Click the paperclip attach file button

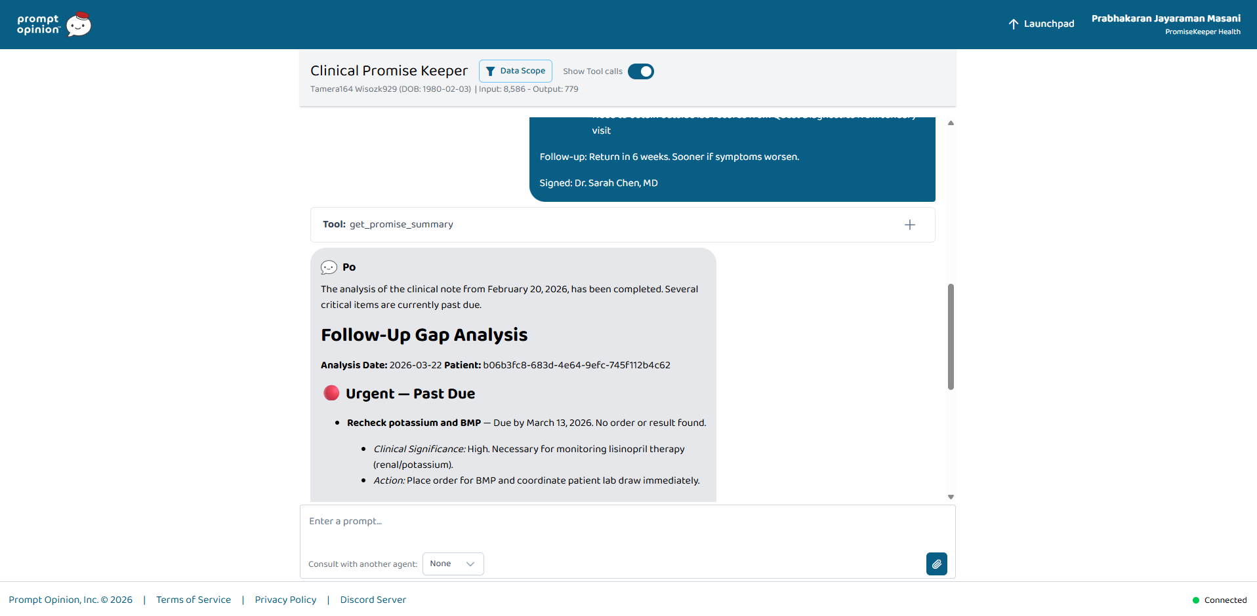[x=937, y=564]
